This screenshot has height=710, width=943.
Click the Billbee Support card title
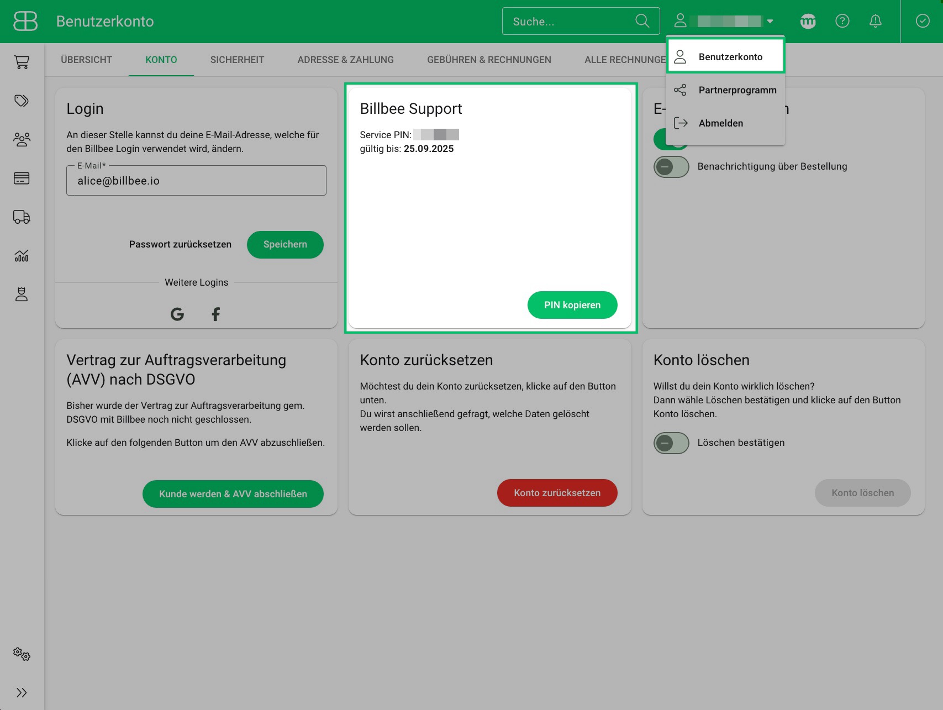coord(411,109)
